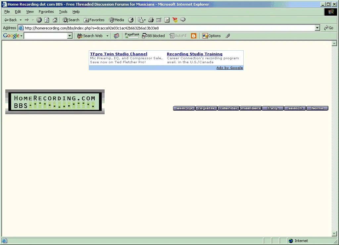The height and width of the screenshot is (245, 339).
Task: Expand the Search Web dropdown arrow
Action: pos(107,36)
